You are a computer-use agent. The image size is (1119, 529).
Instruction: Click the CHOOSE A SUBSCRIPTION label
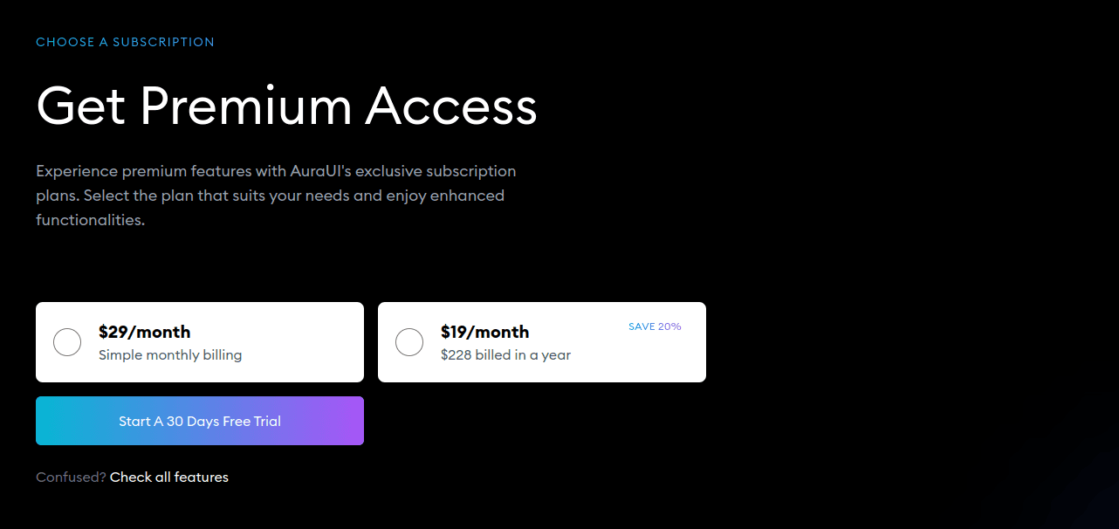(x=125, y=42)
